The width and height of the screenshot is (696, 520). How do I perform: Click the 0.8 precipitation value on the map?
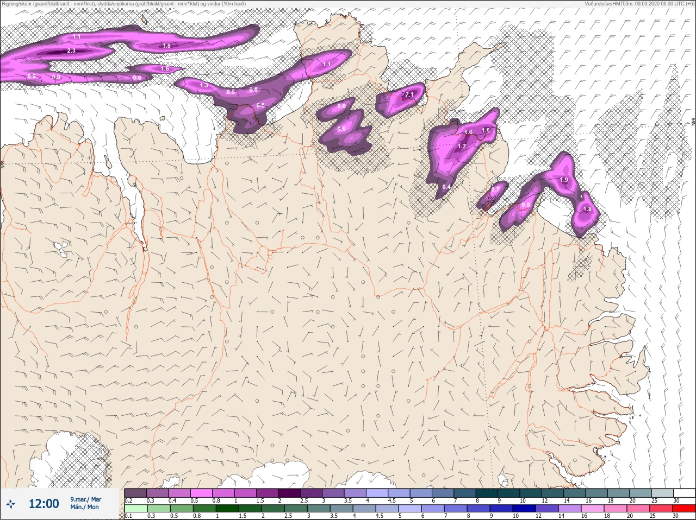526,205
